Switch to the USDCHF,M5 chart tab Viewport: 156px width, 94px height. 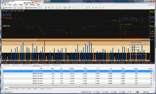point(46,65)
